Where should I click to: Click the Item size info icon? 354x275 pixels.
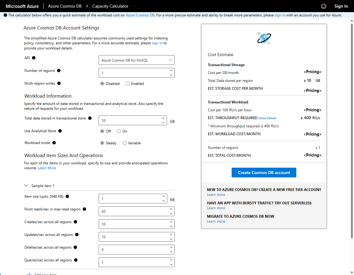point(67,196)
